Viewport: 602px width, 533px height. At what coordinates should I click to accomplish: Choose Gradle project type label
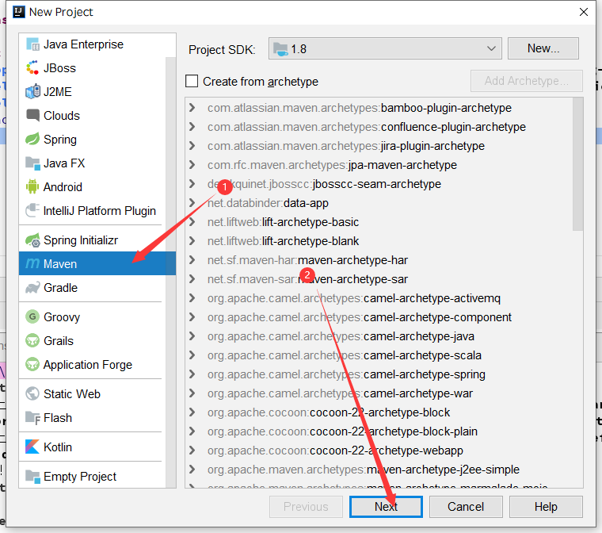pos(60,288)
